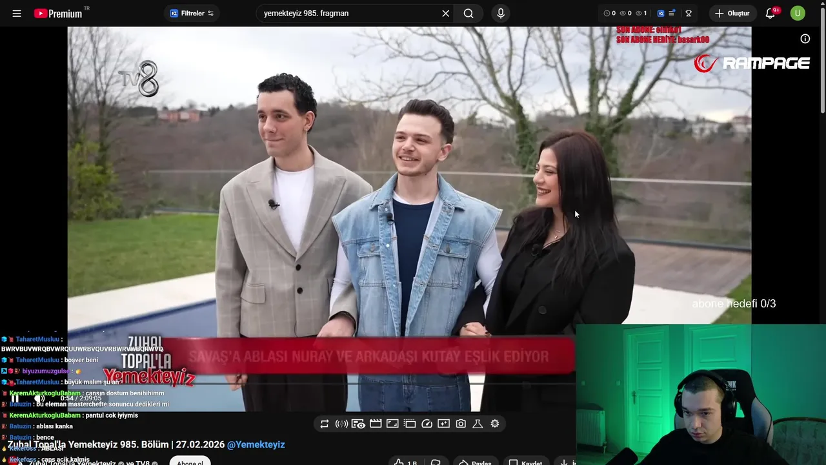Mute the video with the volume icon
The width and height of the screenshot is (826, 465).
tap(39, 398)
